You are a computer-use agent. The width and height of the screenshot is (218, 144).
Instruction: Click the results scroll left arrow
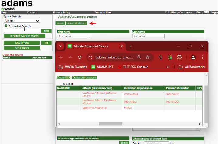[x=59, y=124]
